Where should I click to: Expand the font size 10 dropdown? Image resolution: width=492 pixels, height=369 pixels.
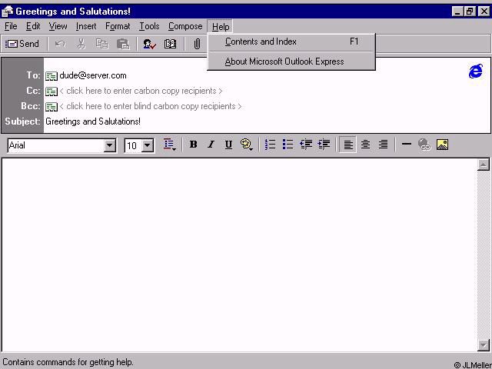click(x=148, y=145)
